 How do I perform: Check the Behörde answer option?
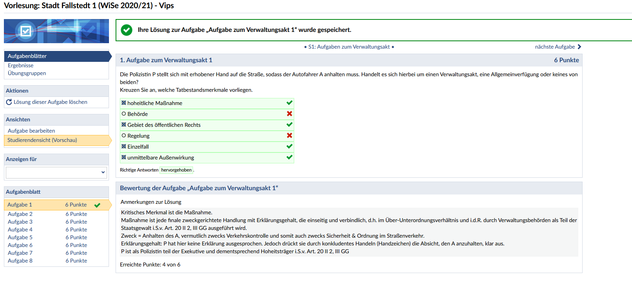point(124,114)
